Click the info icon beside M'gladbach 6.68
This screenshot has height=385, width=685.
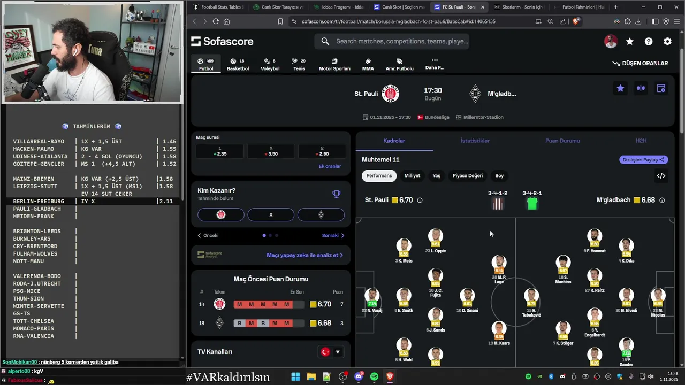click(x=662, y=200)
